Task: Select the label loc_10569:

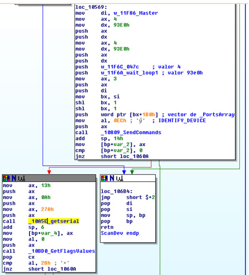Action: pyautogui.click(x=91, y=7)
